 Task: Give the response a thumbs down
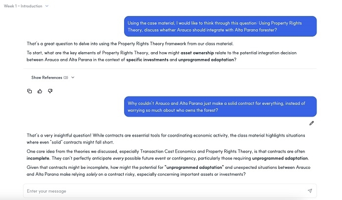click(50, 91)
